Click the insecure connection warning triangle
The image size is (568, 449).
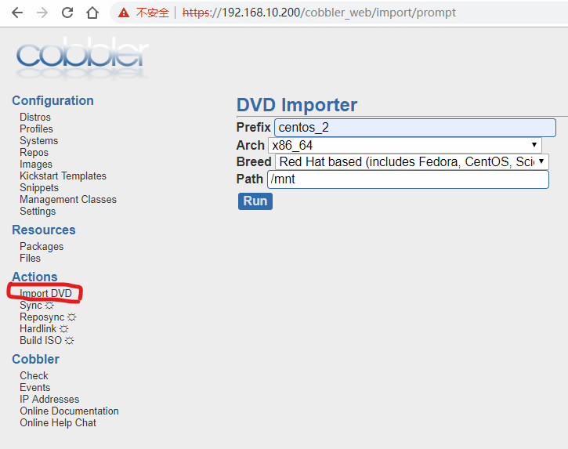124,13
